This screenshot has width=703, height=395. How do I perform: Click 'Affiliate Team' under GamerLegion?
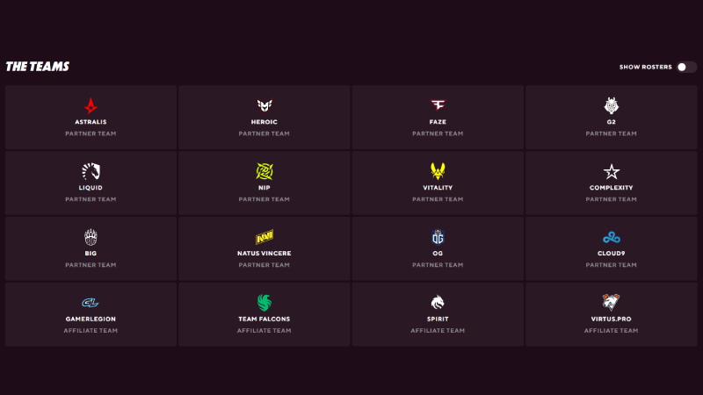(91, 331)
